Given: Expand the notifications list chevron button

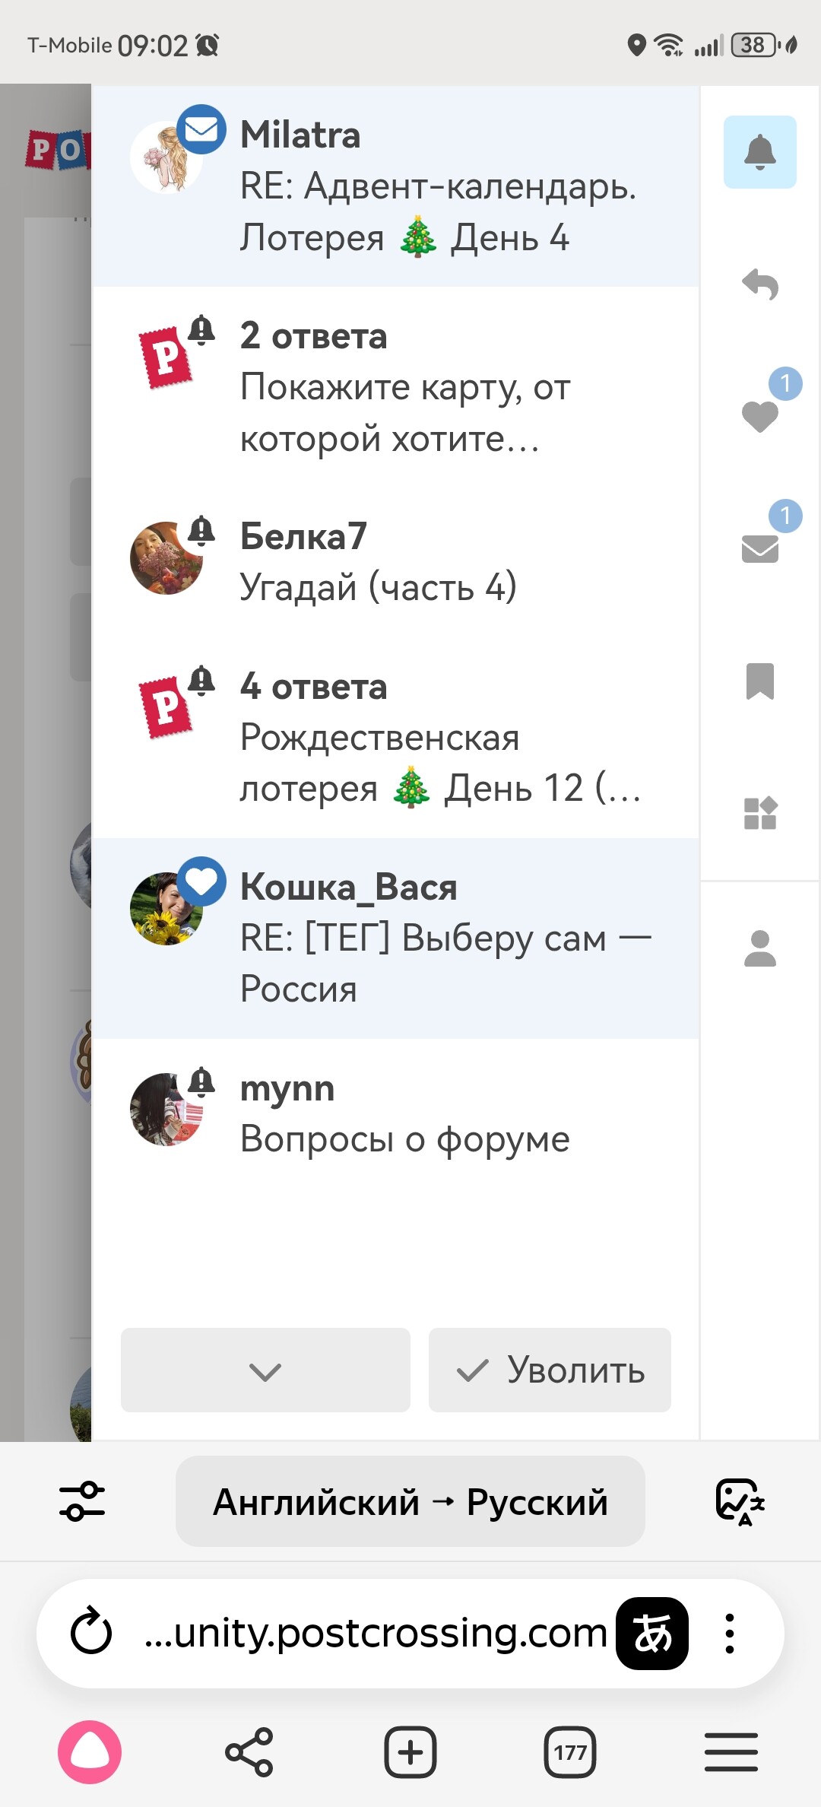Looking at the screenshot, I should 265,1370.
